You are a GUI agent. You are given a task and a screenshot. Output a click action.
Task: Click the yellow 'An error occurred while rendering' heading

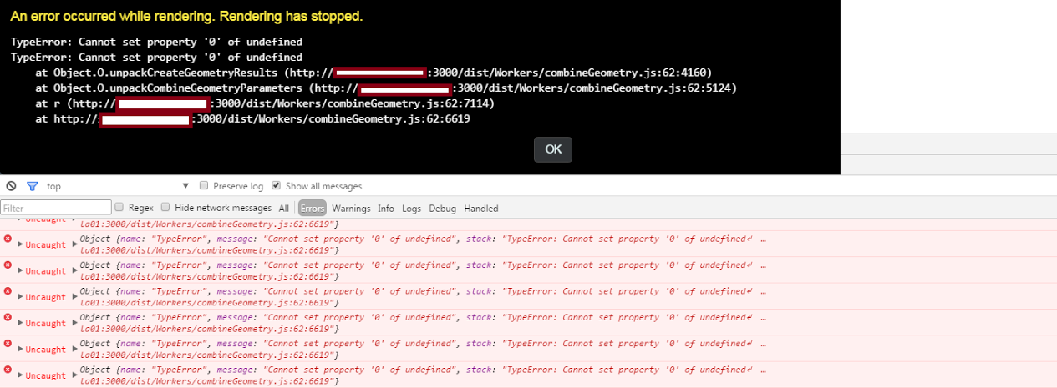coord(186,16)
